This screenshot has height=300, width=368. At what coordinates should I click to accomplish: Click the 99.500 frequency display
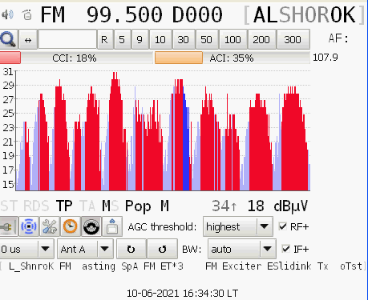[x=124, y=14]
